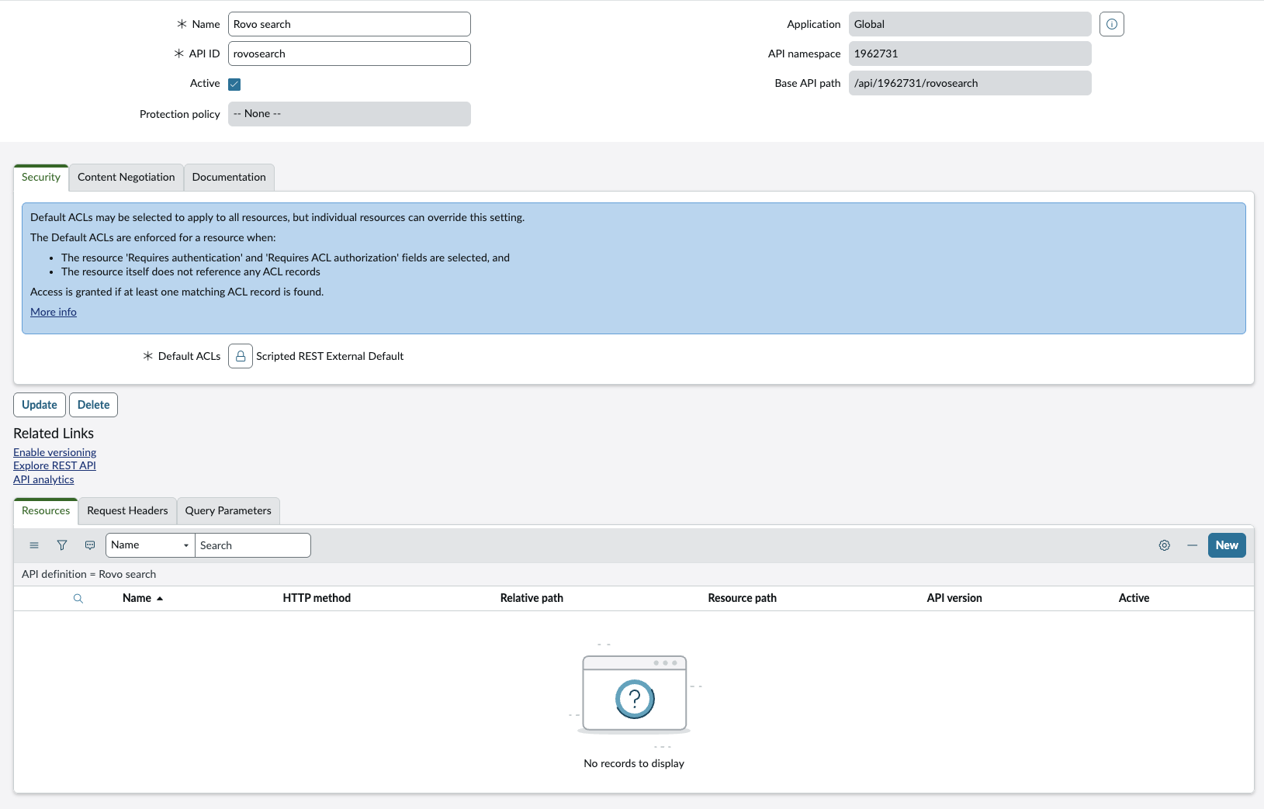Click the Update button
This screenshot has height=809, width=1264.
[40, 405]
